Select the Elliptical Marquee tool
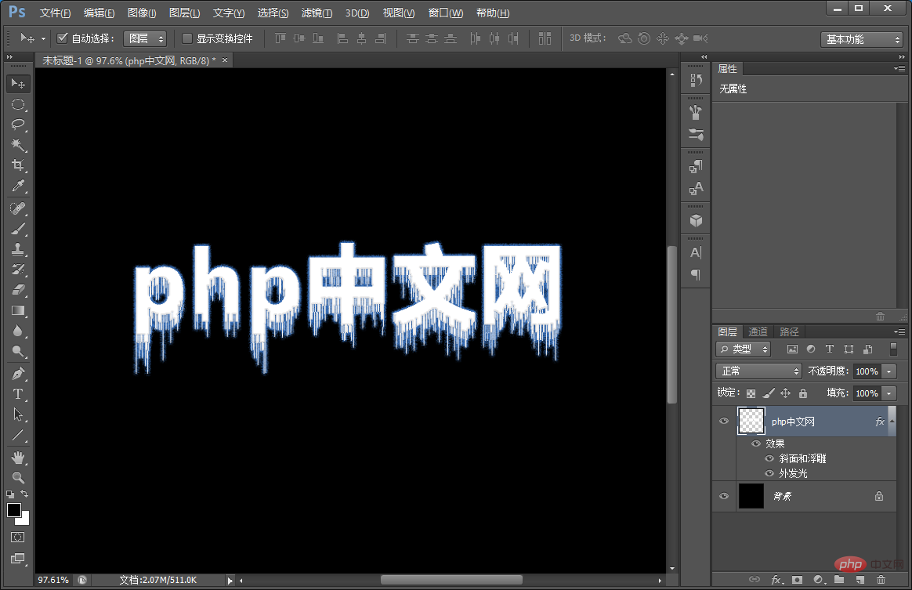Image resolution: width=912 pixels, height=590 pixels. [18, 105]
